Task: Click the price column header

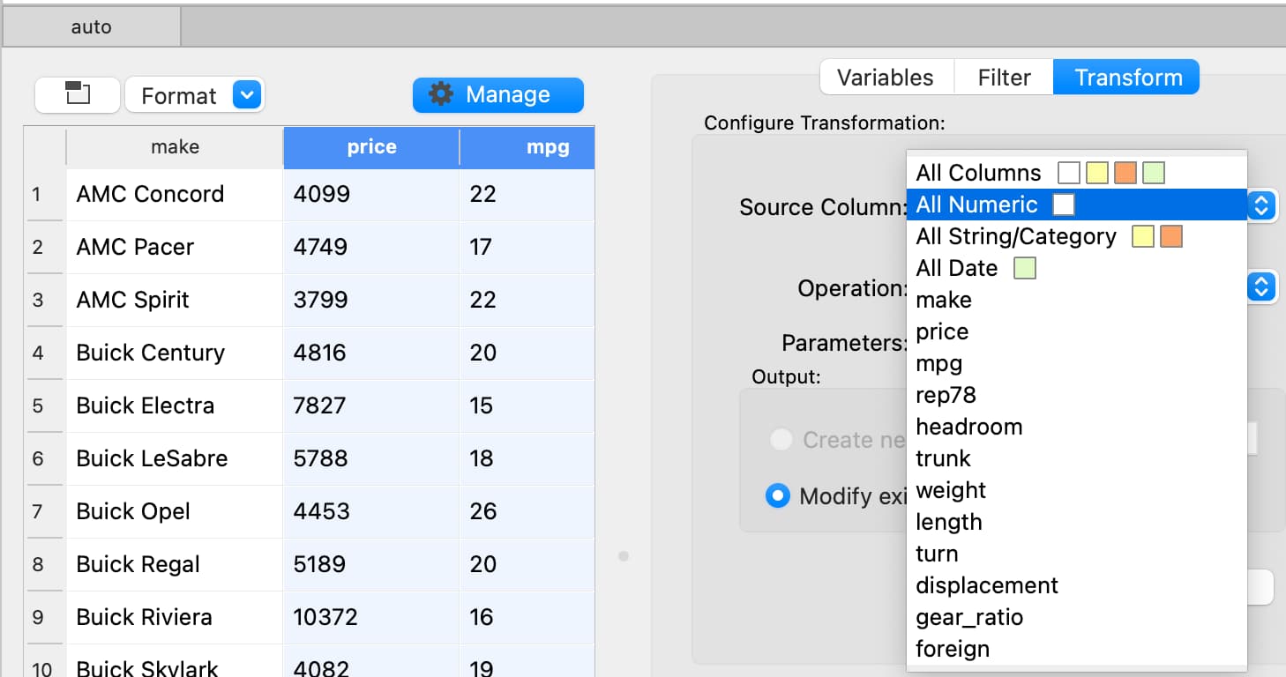Action: [371, 147]
